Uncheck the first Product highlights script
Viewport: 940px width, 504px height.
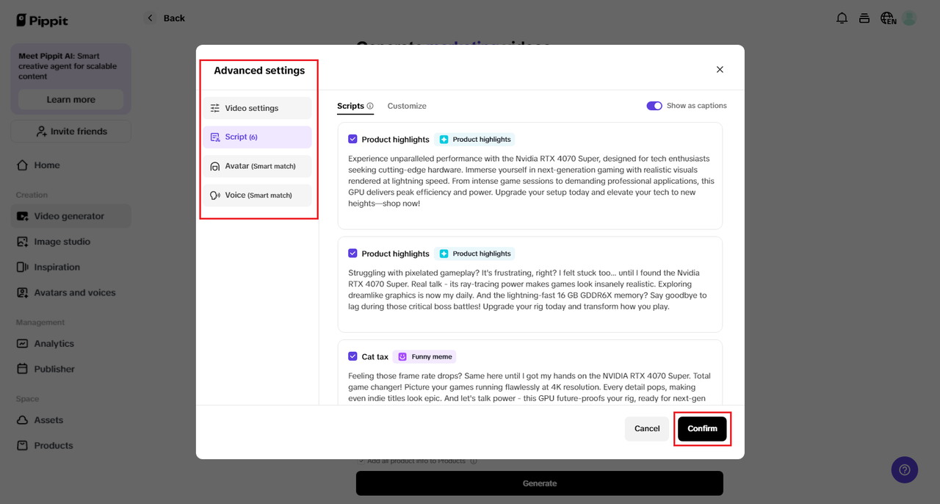[352, 139]
